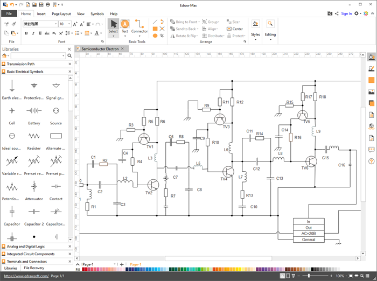Activate the Connector tool
Image resolution: width=377 pixels, height=281 pixels.
click(139, 25)
